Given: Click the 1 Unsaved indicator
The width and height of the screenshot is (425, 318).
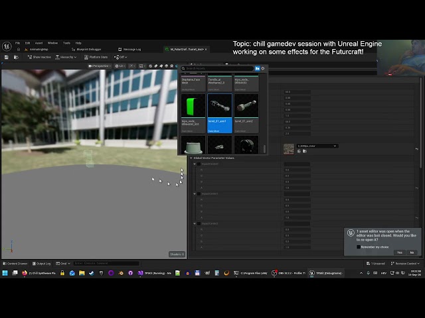Looking at the screenshot, I should click(376, 264).
